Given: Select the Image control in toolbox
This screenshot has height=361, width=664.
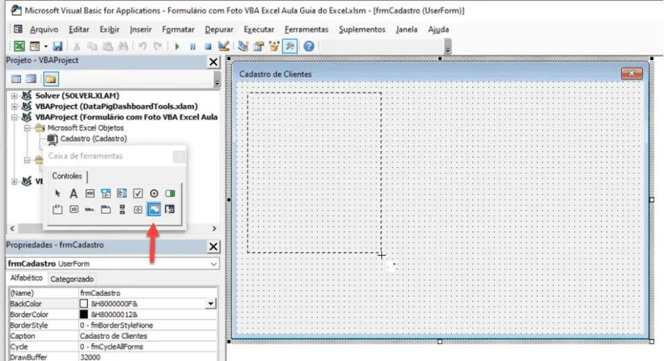Looking at the screenshot, I should tap(154, 209).
